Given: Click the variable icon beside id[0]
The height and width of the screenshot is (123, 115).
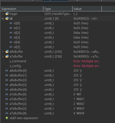Looking at the screenshot, I should (x=11, y=23).
